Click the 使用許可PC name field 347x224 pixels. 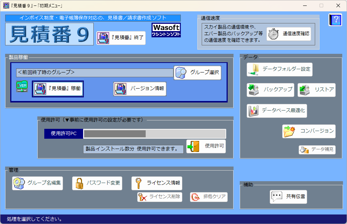154,134
